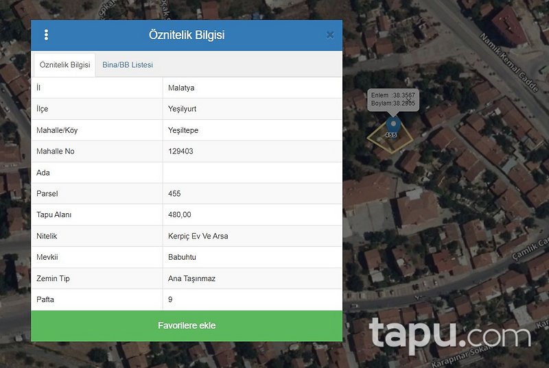Select the value Malatya
The image size is (549, 368).
(x=181, y=88)
